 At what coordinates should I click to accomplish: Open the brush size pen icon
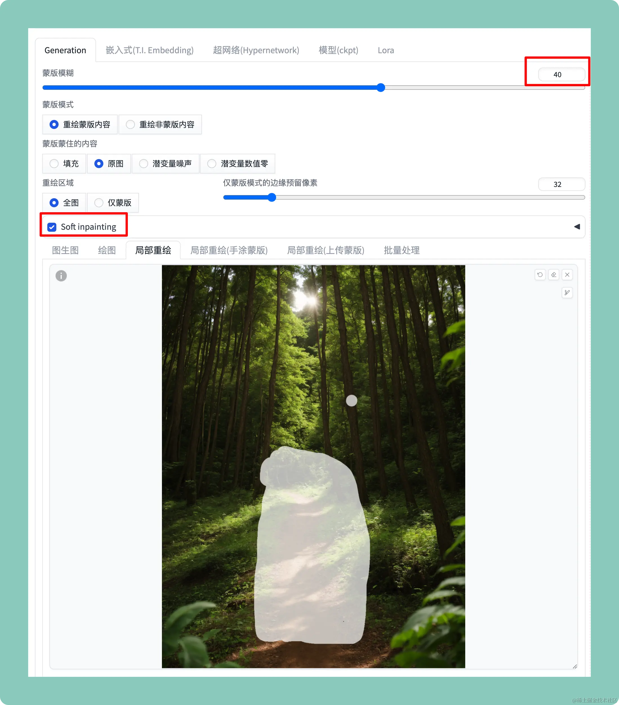coord(567,293)
